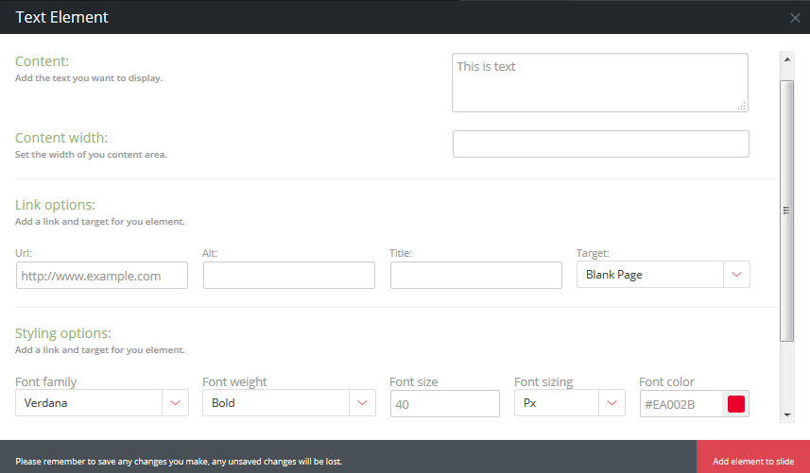Click the Url input field
This screenshot has width=810, height=473.
pyautogui.click(x=101, y=276)
